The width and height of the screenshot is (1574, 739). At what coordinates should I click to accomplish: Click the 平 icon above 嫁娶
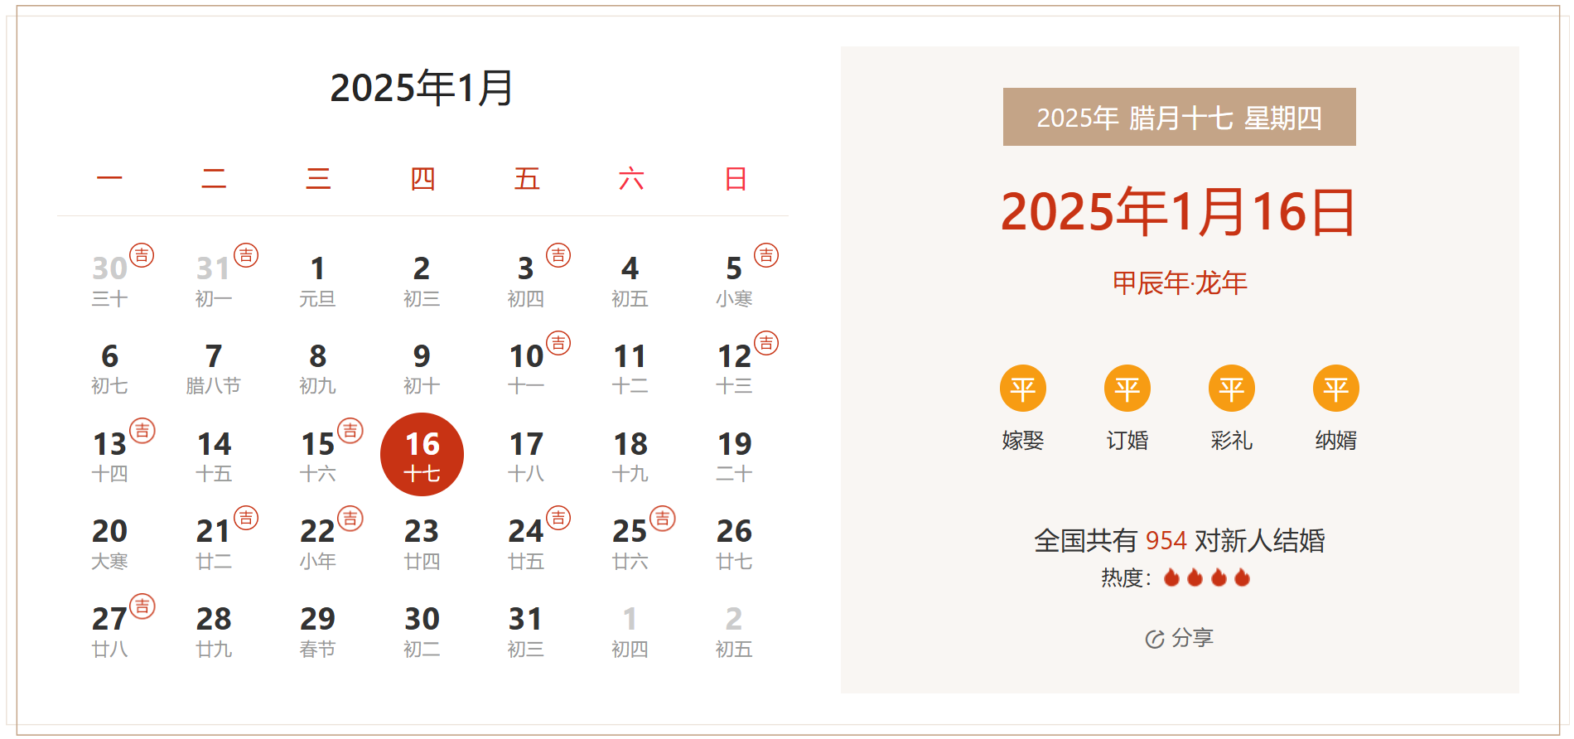[x=1023, y=389]
